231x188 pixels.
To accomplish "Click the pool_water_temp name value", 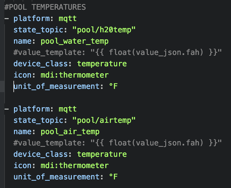I will pos(75,41).
